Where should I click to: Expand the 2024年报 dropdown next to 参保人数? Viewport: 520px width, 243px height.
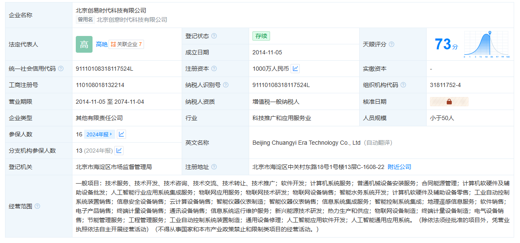tap(100, 134)
